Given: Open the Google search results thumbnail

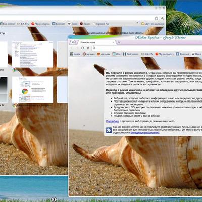Looking at the screenshot, I should (x=32, y=55).
